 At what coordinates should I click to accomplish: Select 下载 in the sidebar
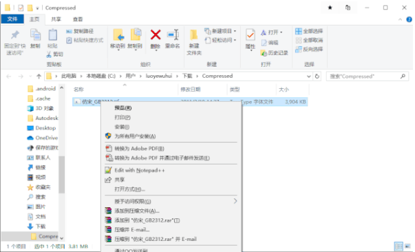36,227
